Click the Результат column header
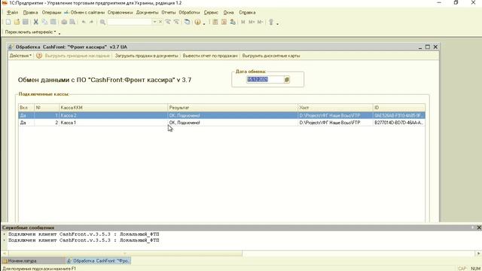The image size is (482, 271). 233,108
